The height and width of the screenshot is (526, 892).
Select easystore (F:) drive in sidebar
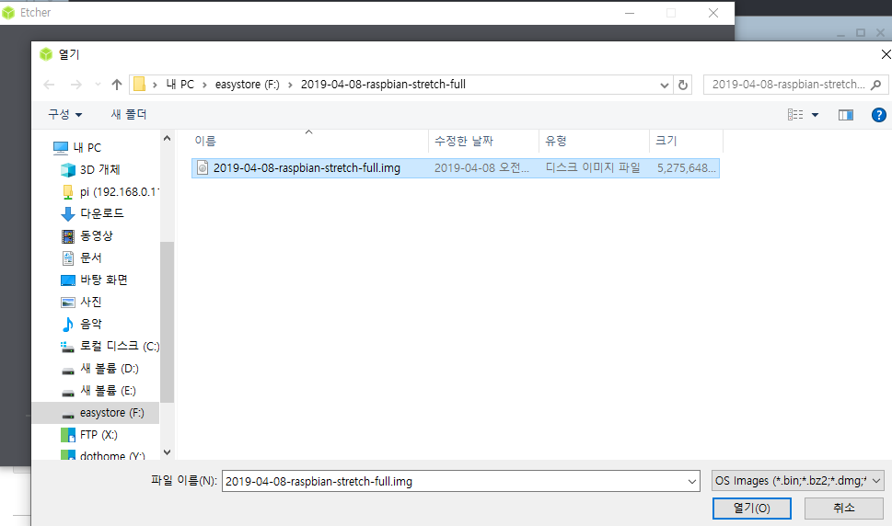click(96, 413)
